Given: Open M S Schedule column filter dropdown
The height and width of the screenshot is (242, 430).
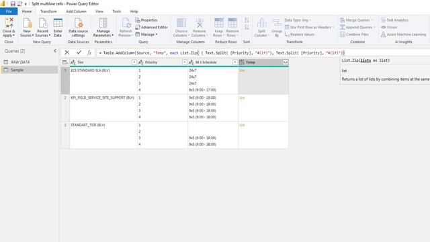Looking at the screenshot, I should coord(234,63).
